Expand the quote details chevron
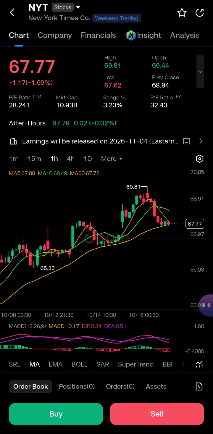The height and width of the screenshot is (434, 213). tap(200, 72)
